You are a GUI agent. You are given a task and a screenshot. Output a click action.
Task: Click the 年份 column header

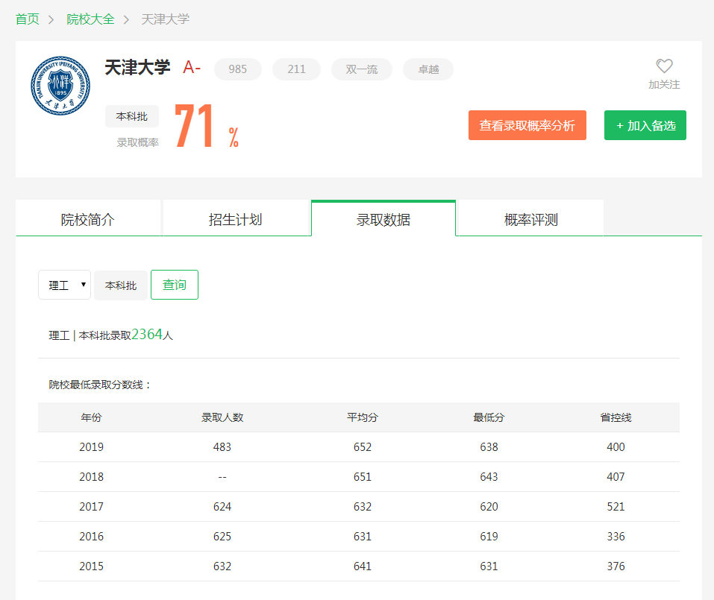pyautogui.click(x=91, y=417)
